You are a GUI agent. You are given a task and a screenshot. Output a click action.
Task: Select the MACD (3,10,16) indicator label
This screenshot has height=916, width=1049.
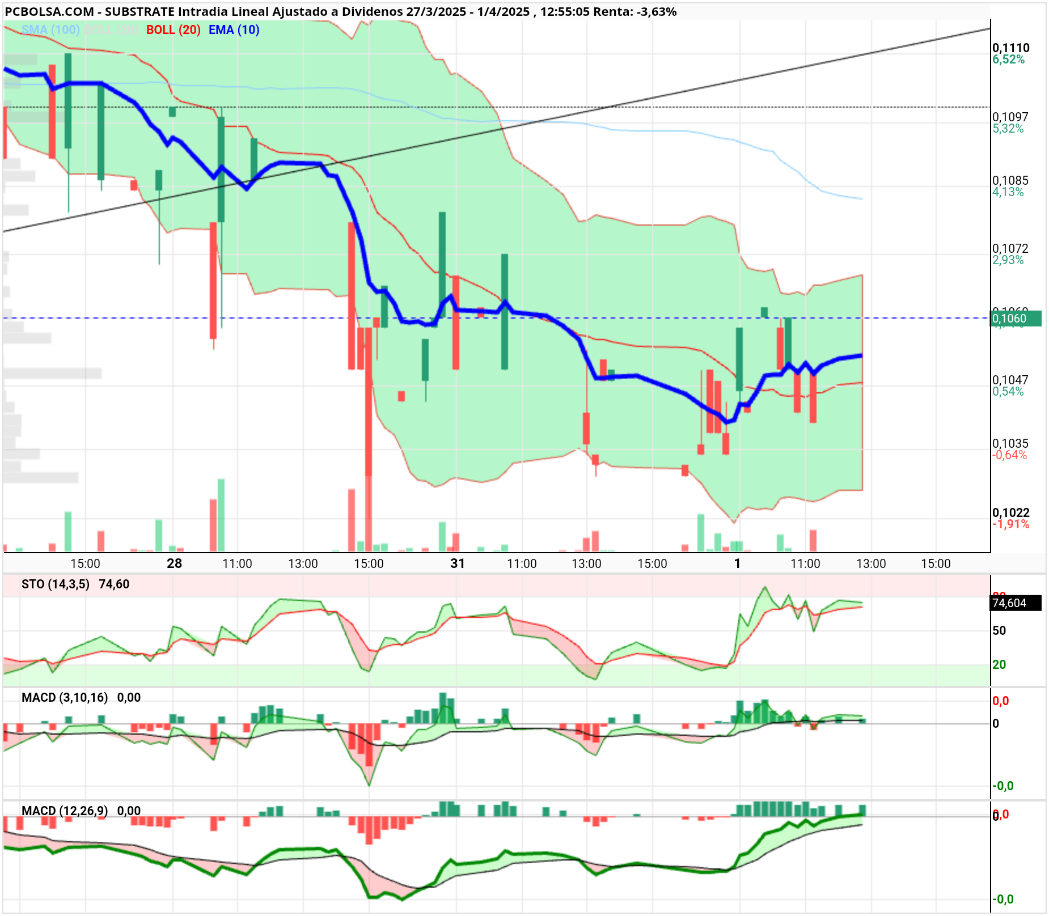coord(65,698)
